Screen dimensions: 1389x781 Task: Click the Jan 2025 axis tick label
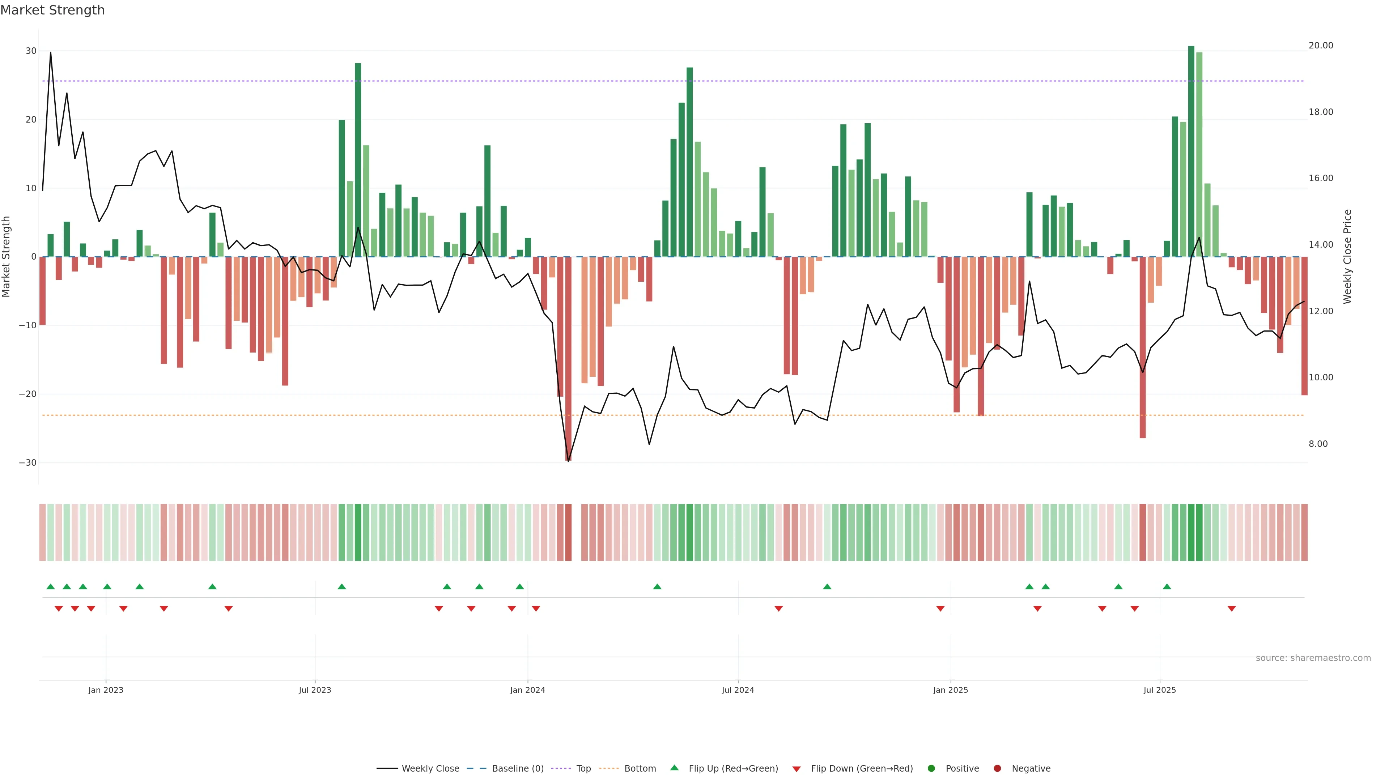point(951,690)
